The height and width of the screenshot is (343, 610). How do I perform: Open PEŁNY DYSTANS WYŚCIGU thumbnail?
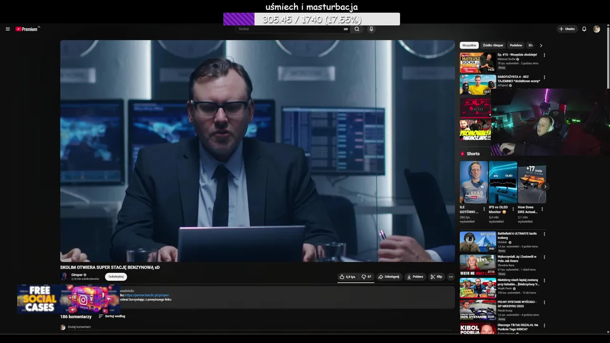(478, 310)
